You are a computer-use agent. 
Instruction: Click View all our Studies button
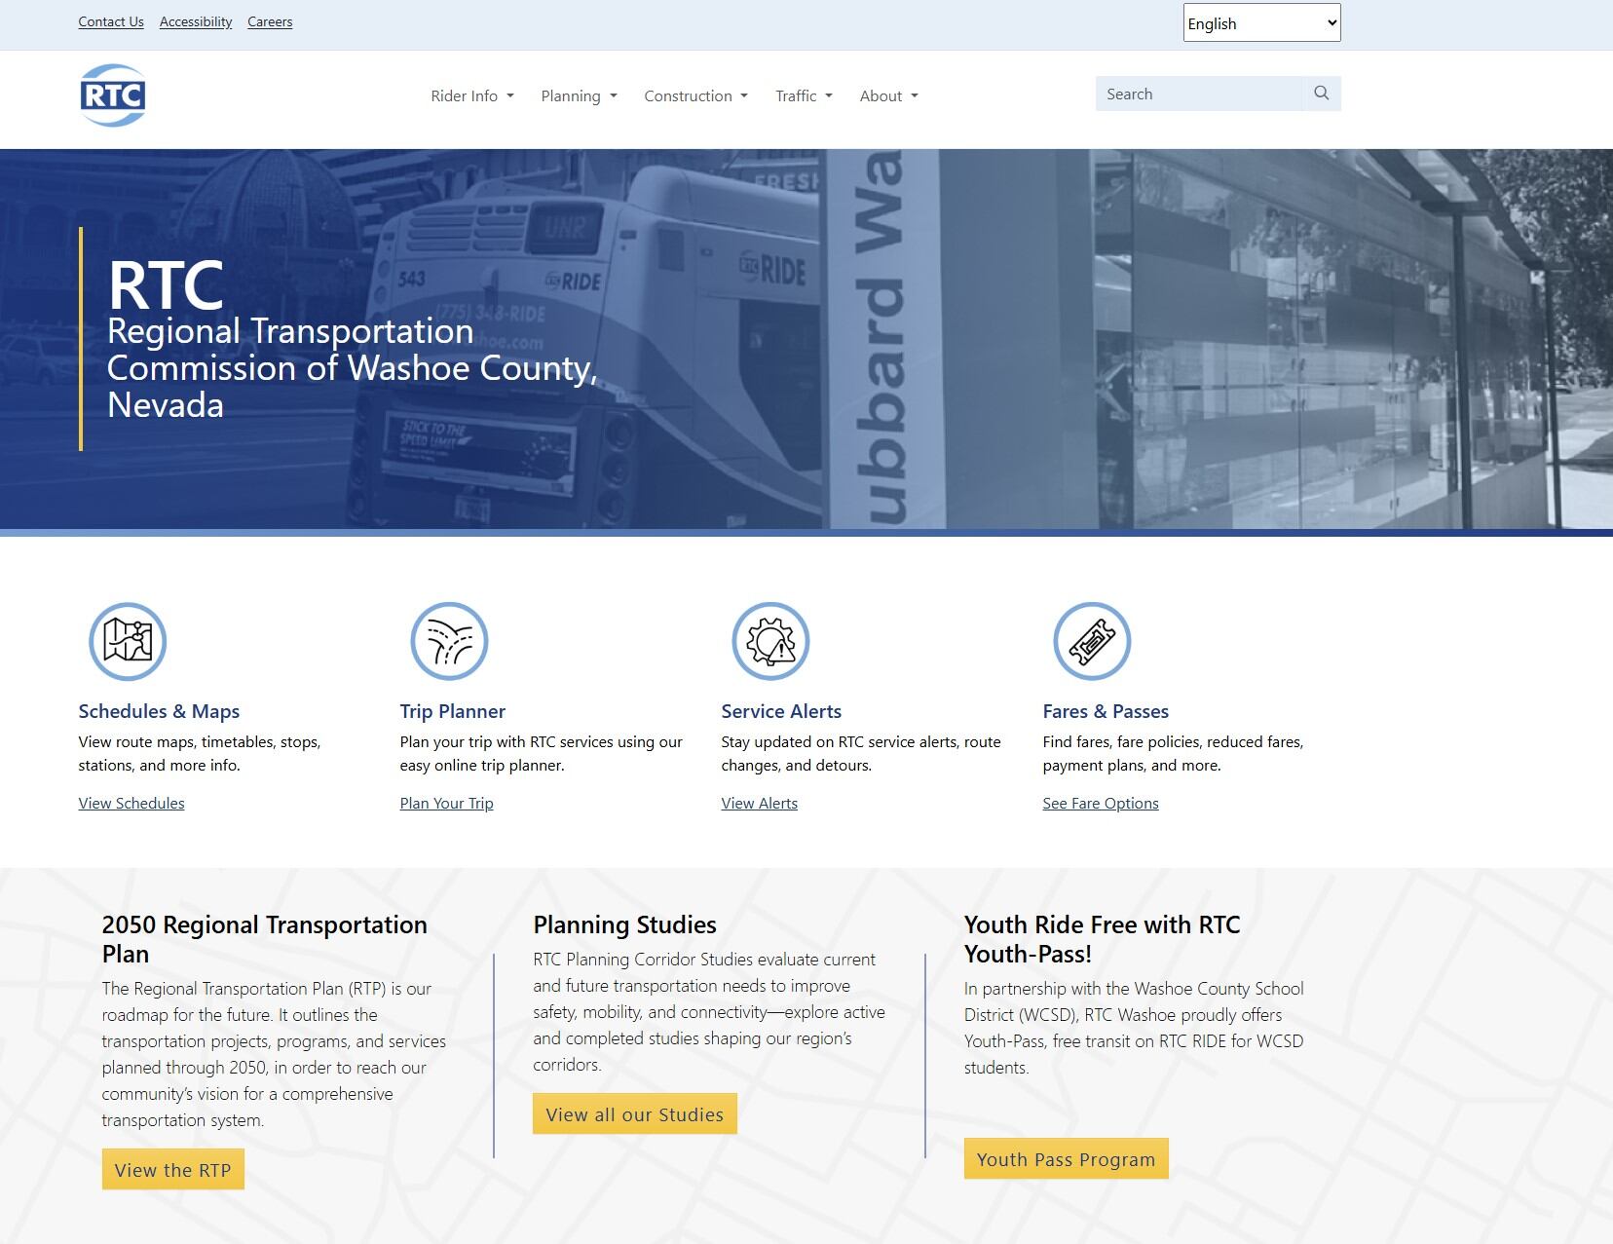[x=635, y=1114]
